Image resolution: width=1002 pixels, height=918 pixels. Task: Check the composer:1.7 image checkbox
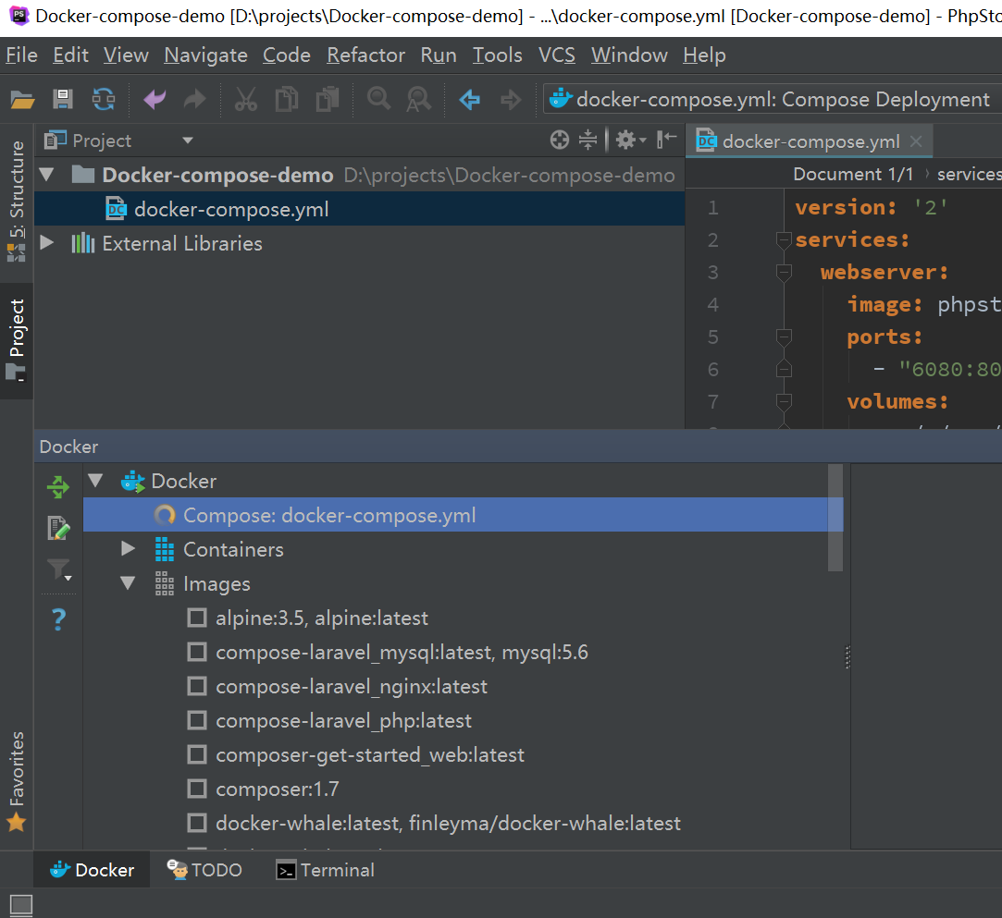[x=196, y=789]
